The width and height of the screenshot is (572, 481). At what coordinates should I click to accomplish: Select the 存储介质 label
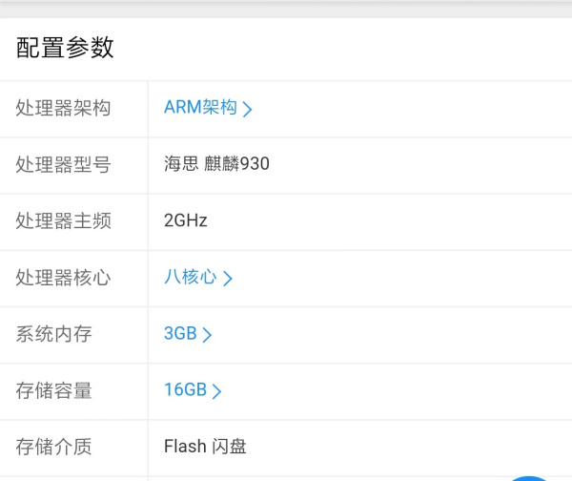[53, 447]
